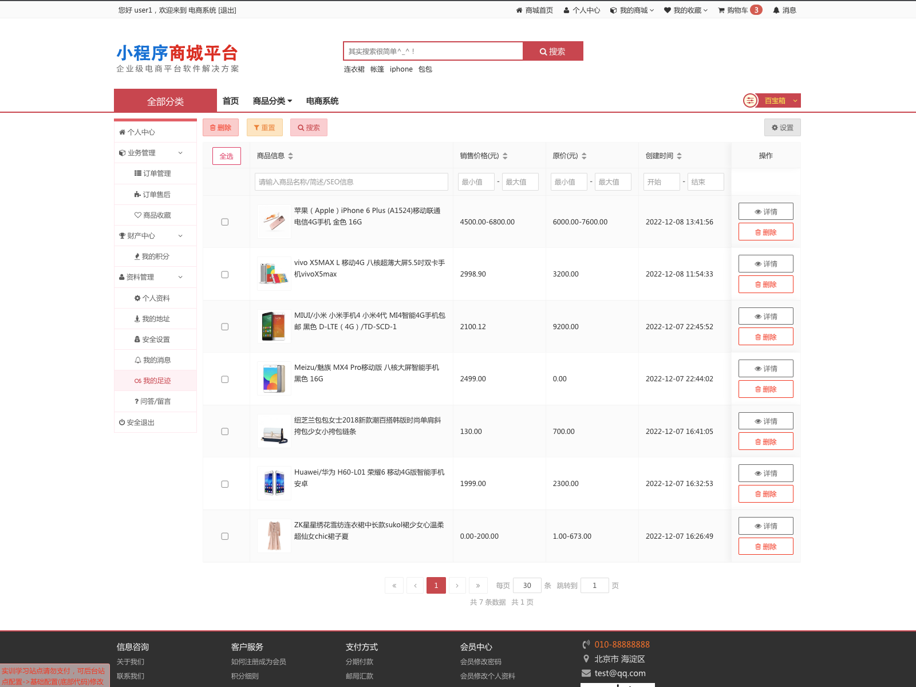
Task: Open the pink dress product thumbnail
Action: [274, 536]
